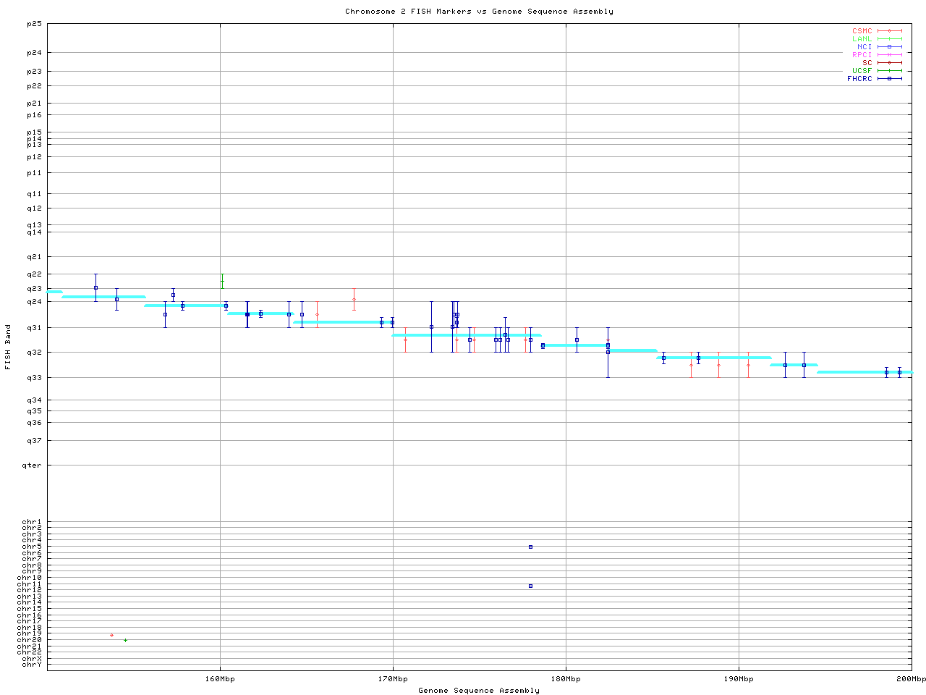Click the 180Mbp x-axis tick label
Viewport: 926px width, 695px height.
(566, 679)
